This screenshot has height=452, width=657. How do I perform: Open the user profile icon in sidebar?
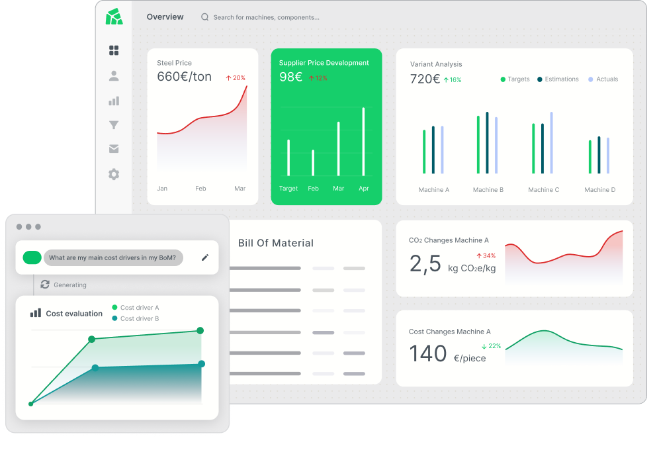[x=114, y=76]
